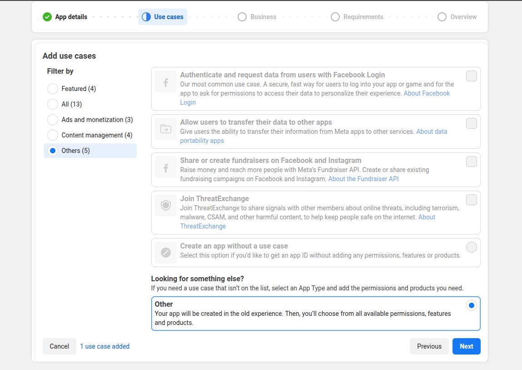Click the Business step circle icon
The height and width of the screenshot is (370, 522).
point(242,17)
